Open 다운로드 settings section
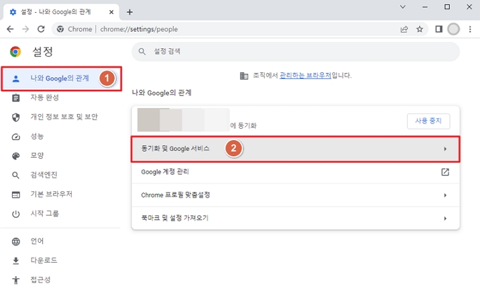 tap(44, 260)
